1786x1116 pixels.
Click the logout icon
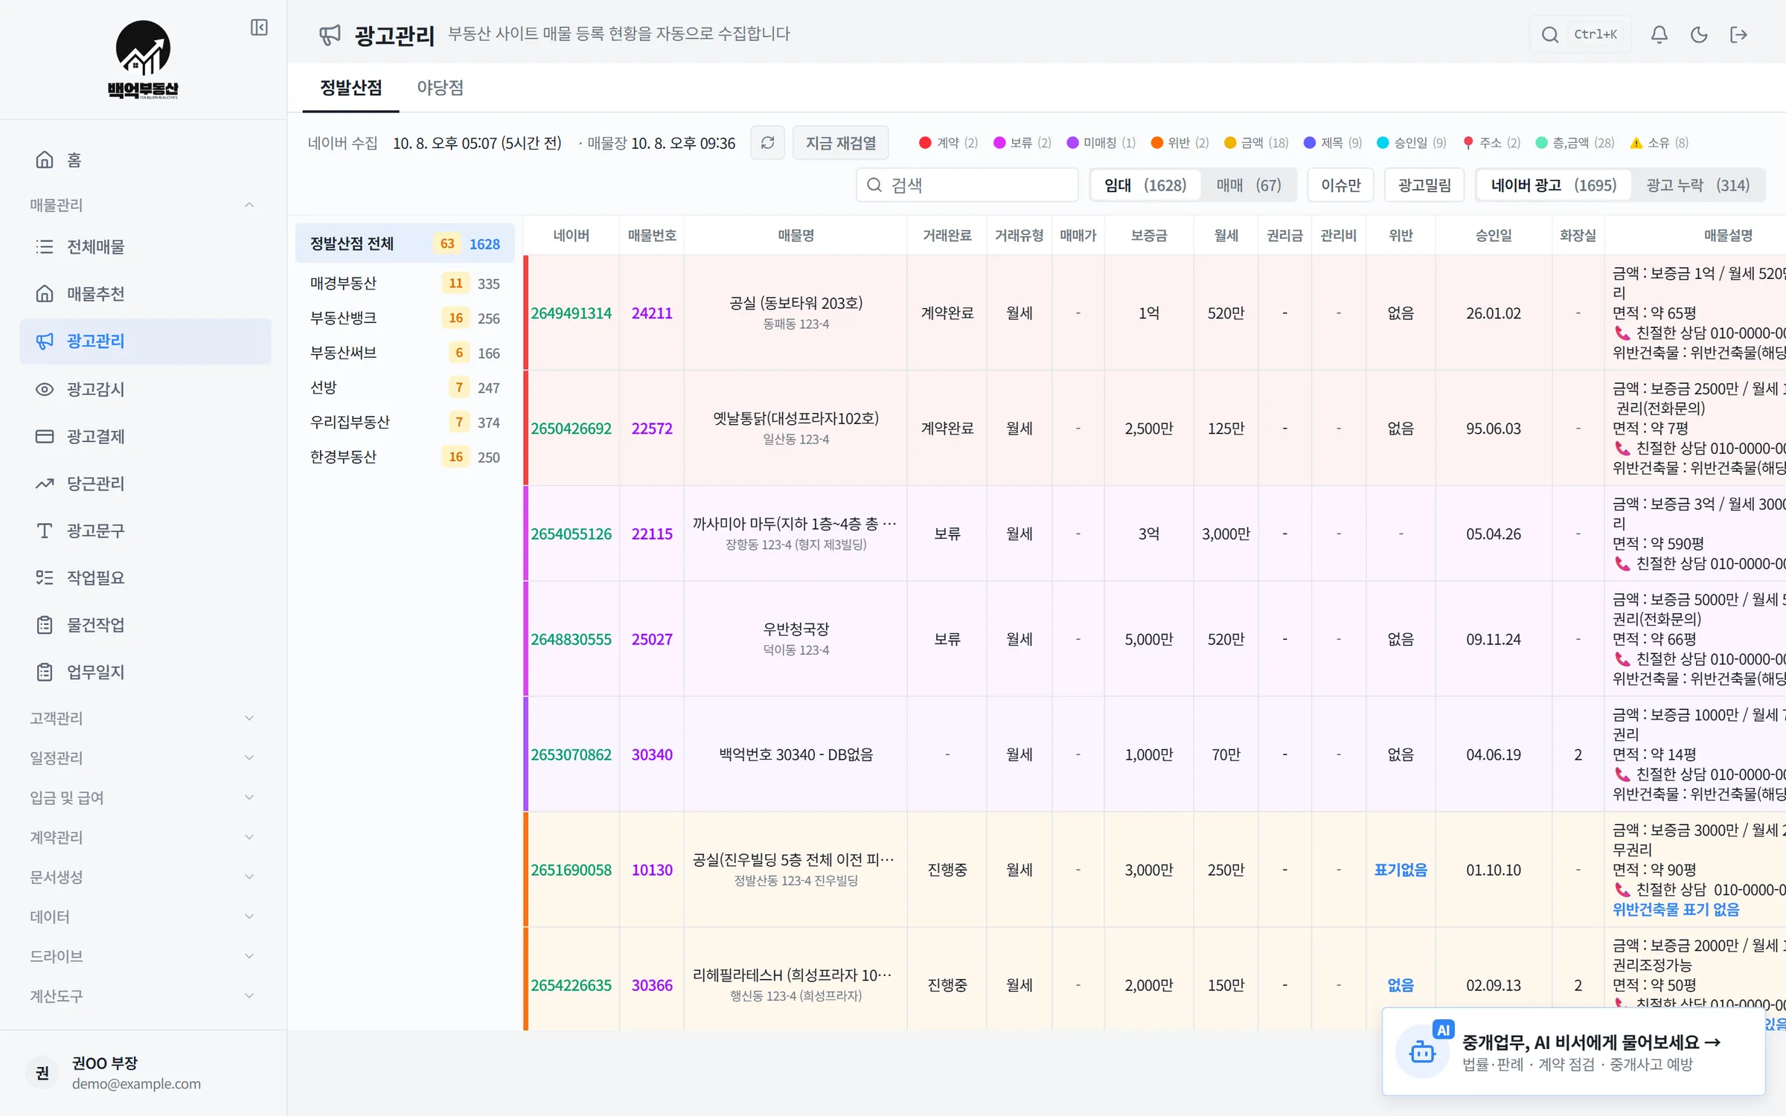(1738, 34)
